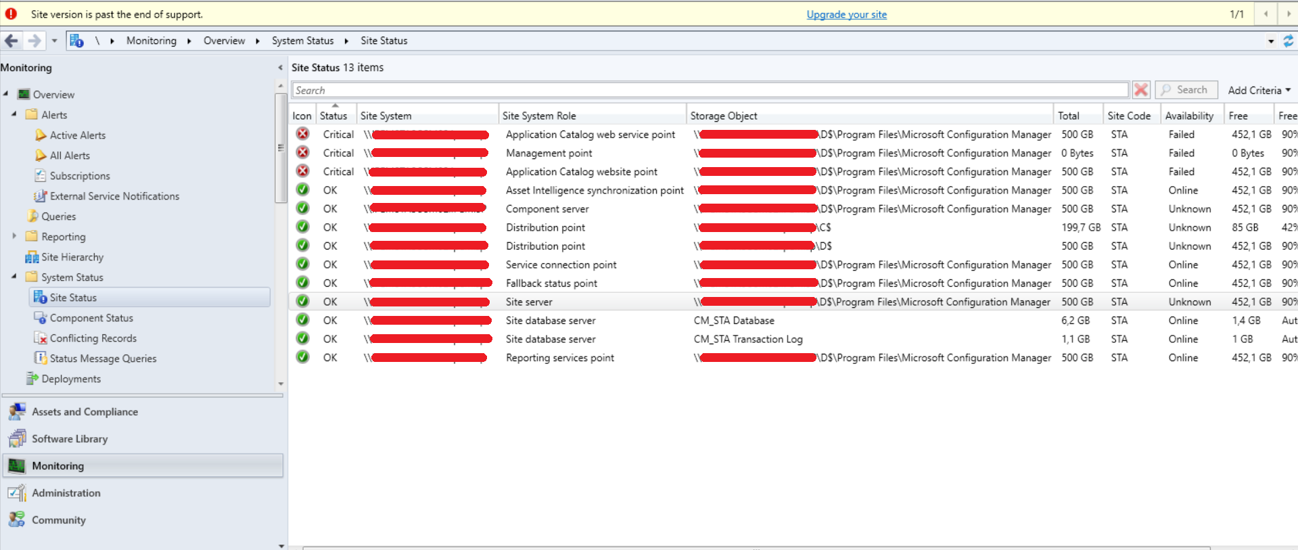The image size is (1298, 550).
Task: Click the Overview breadcrumb
Action: [x=224, y=41]
